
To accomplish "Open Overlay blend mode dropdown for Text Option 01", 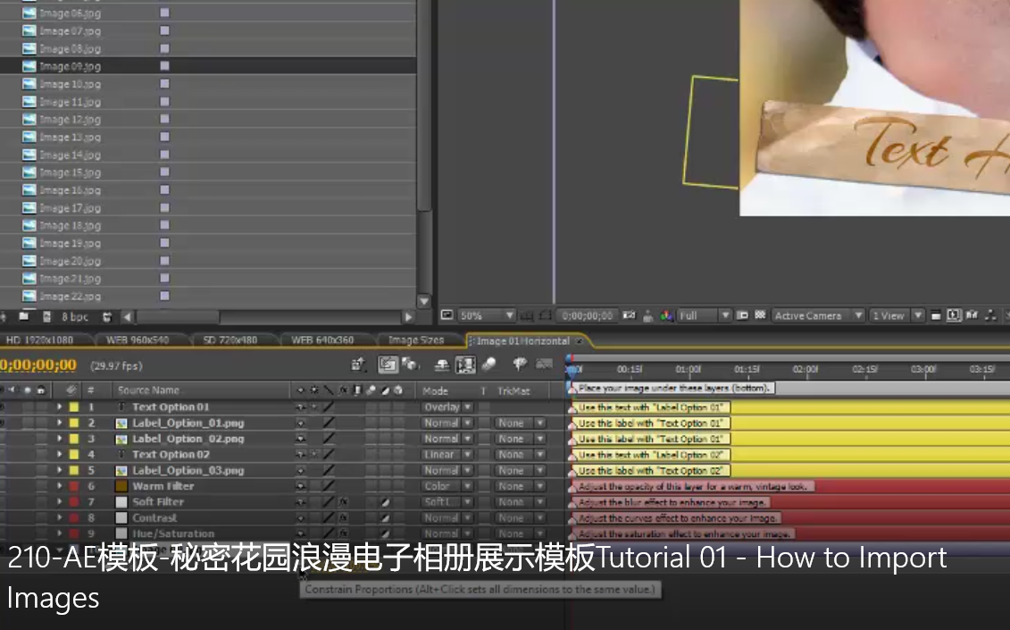I will [x=447, y=407].
